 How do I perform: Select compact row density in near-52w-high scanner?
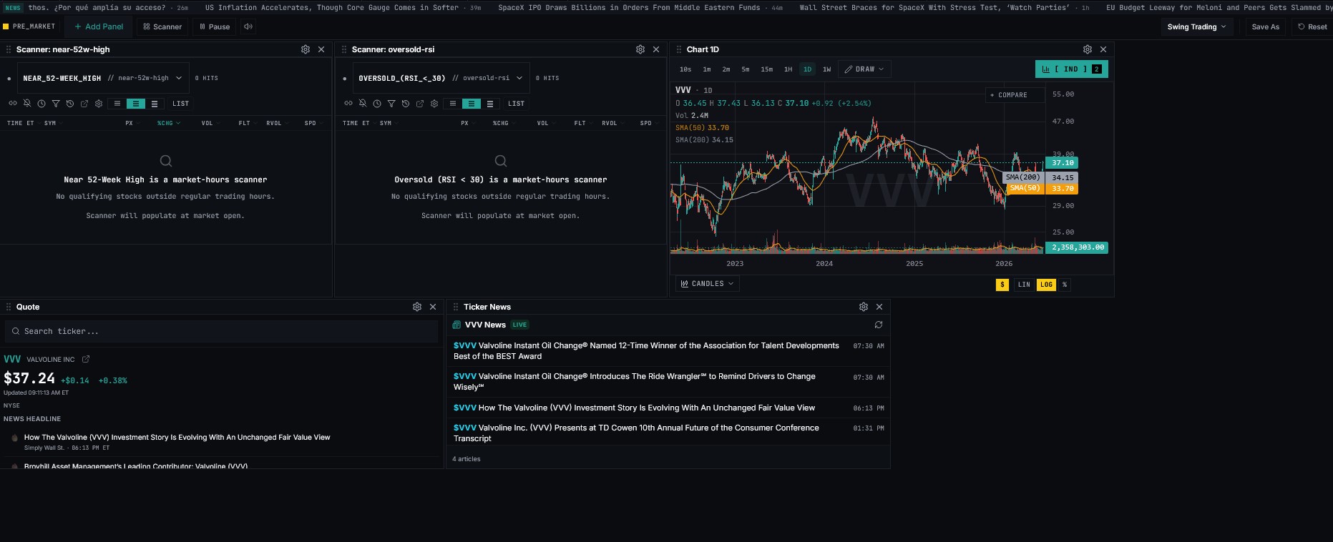117,104
